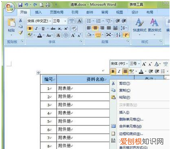Click increase indent in ribbon
Viewport: 174px width, 149px height.
(124, 21)
